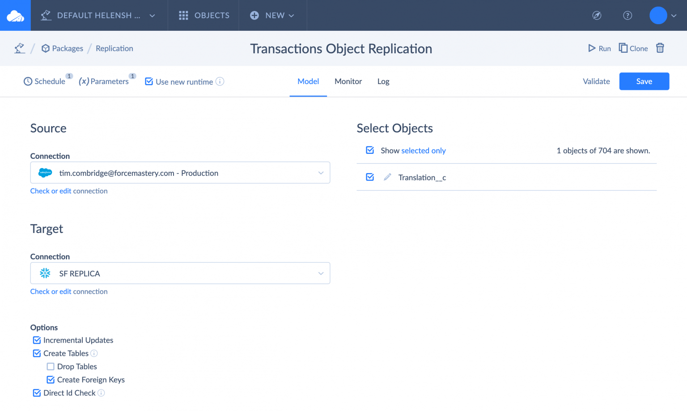Viewport: 687px width, 411px height.
Task: Switch to the Monitor tab
Action: (348, 81)
